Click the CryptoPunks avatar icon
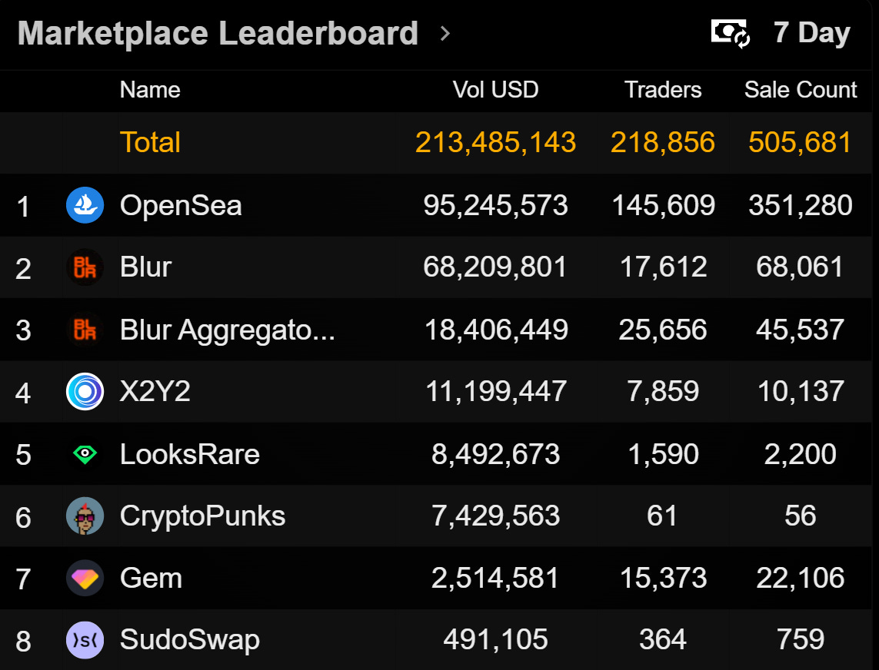The image size is (879, 670). pyautogui.click(x=85, y=516)
